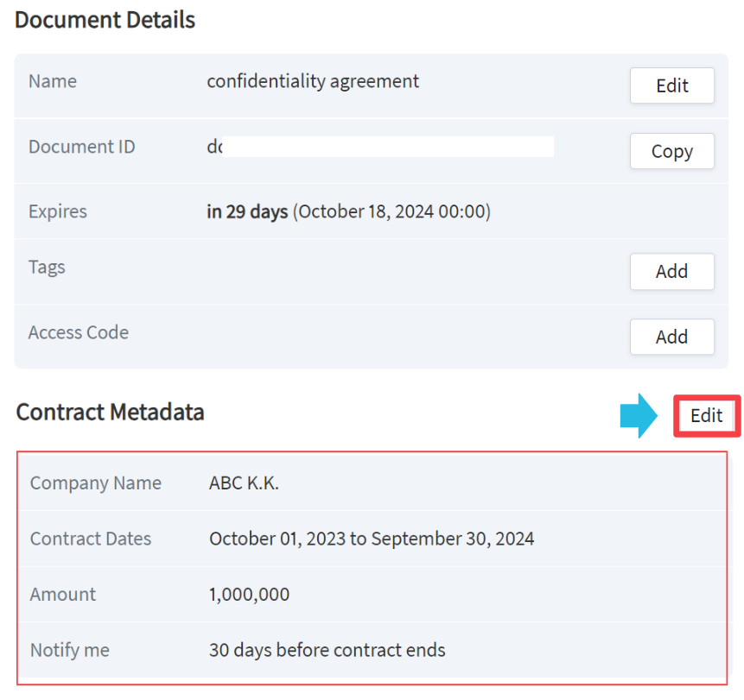Screen dimensions: 744x700
Task: Click the blue arrow pointing to Edit
Action: (637, 415)
